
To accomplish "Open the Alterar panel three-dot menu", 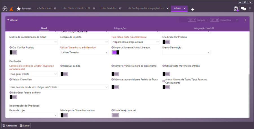I will tap(245, 20).
